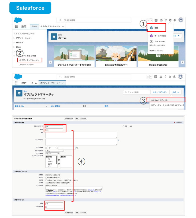Check the 必須項目 required-value checkbox
196x218 pixels.
click(46, 175)
